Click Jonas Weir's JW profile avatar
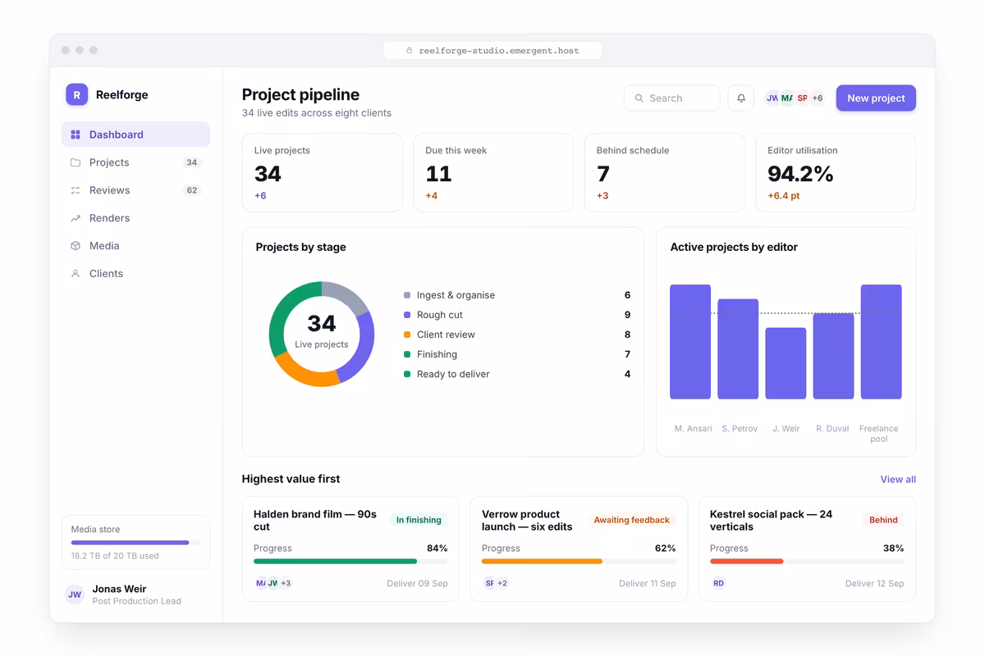 75,594
